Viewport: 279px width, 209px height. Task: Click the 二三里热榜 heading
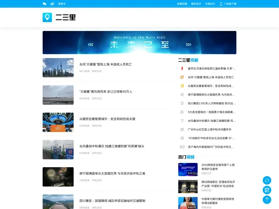[188, 60]
